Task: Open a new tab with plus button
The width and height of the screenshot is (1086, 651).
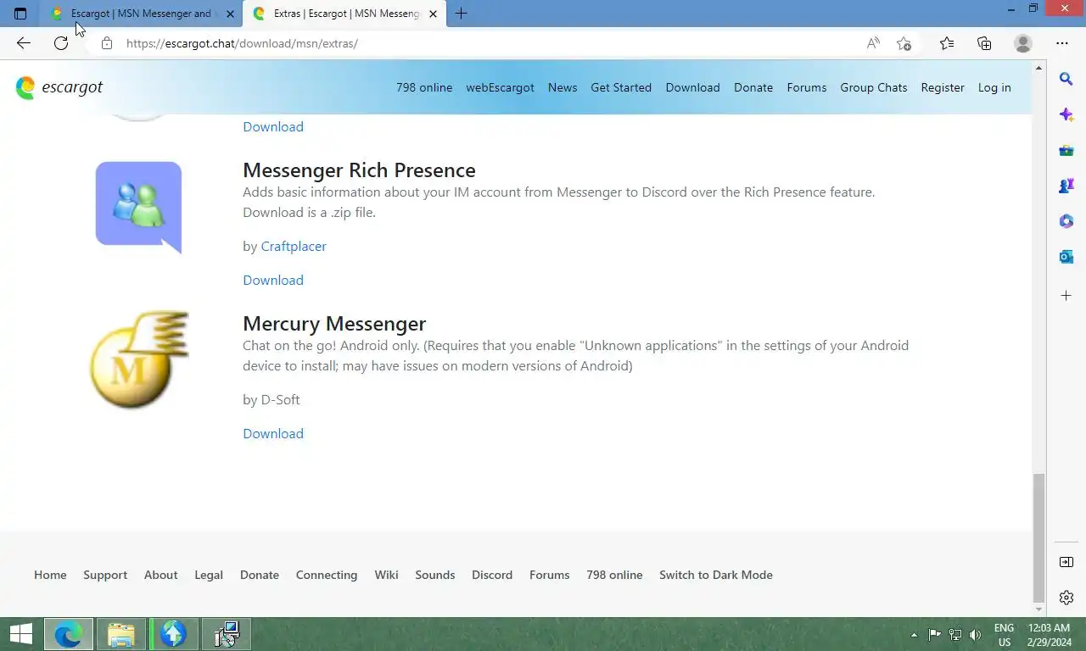Action: [461, 14]
